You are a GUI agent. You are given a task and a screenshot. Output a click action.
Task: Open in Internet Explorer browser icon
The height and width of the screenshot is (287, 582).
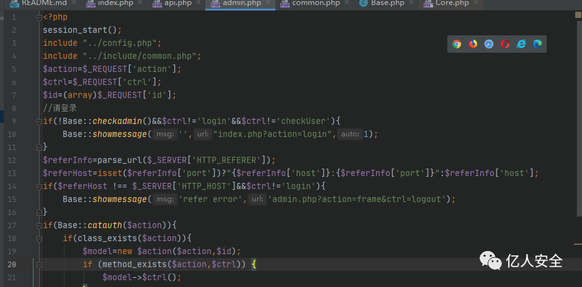(521, 44)
